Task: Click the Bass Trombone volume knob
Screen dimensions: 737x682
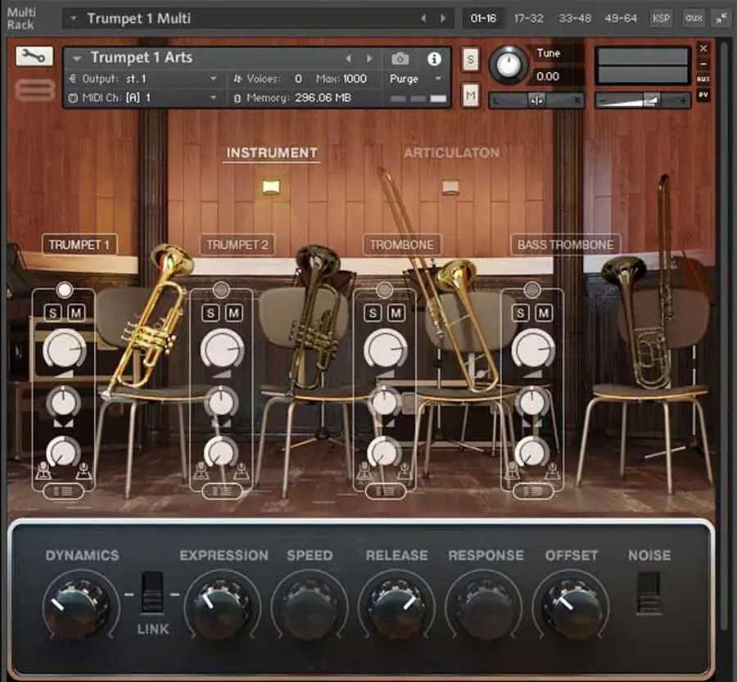Action: click(533, 349)
